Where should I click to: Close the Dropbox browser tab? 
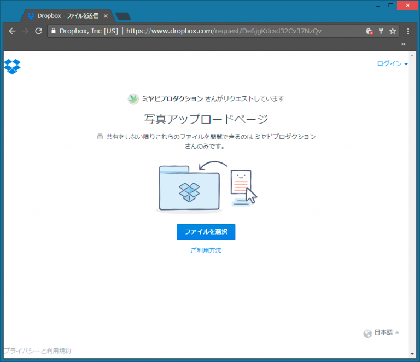[106, 16]
